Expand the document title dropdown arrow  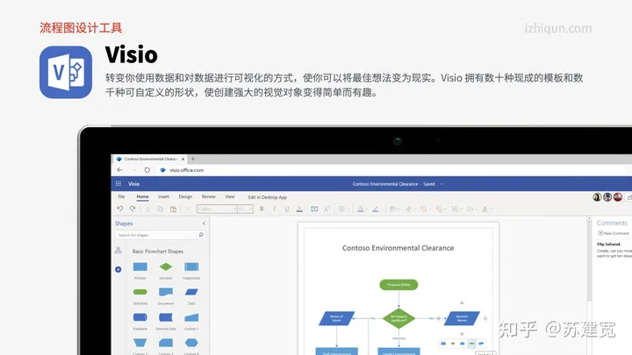tap(442, 184)
